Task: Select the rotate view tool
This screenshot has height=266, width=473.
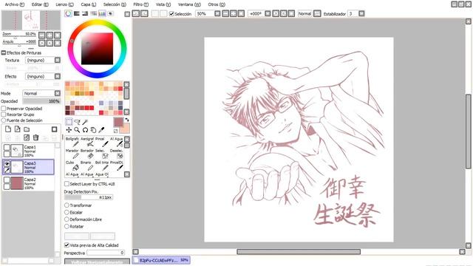Action: (x=86, y=130)
